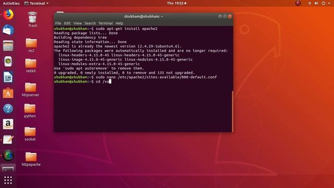Click the 'Building dependency tree' line

point(80,38)
